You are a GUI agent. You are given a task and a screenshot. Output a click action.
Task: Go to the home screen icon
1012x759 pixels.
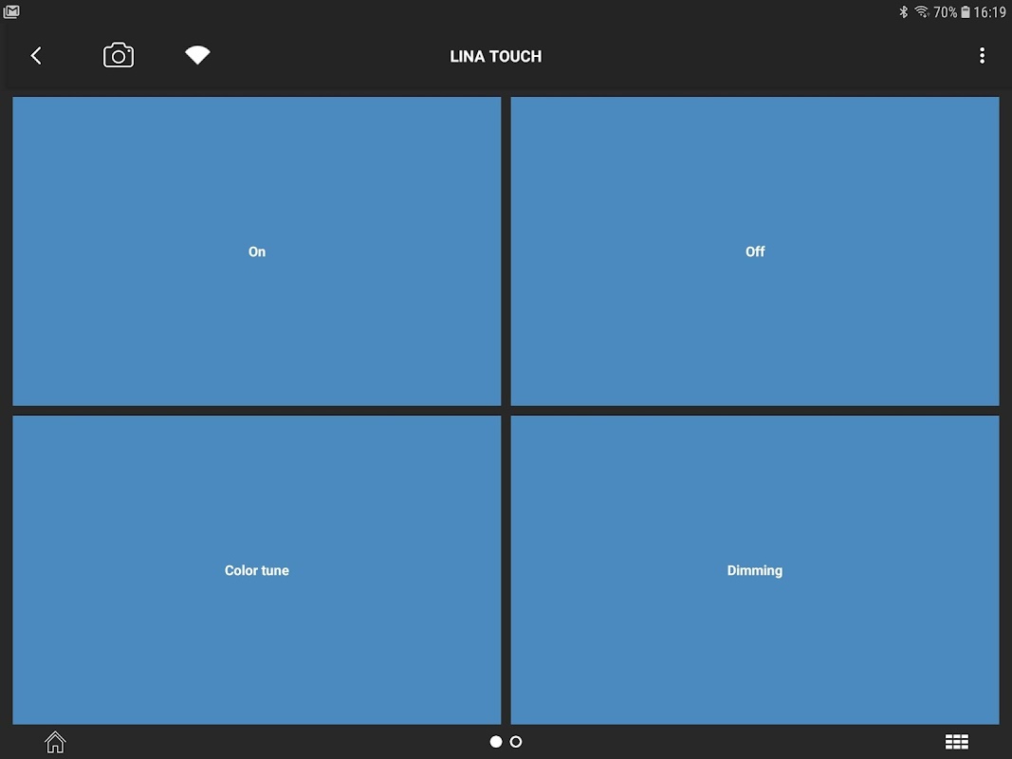point(55,742)
